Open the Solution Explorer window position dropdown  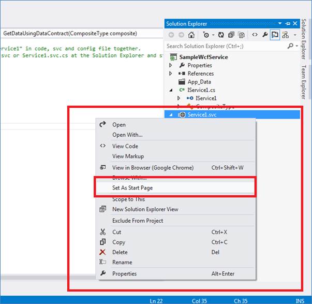click(x=280, y=23)
